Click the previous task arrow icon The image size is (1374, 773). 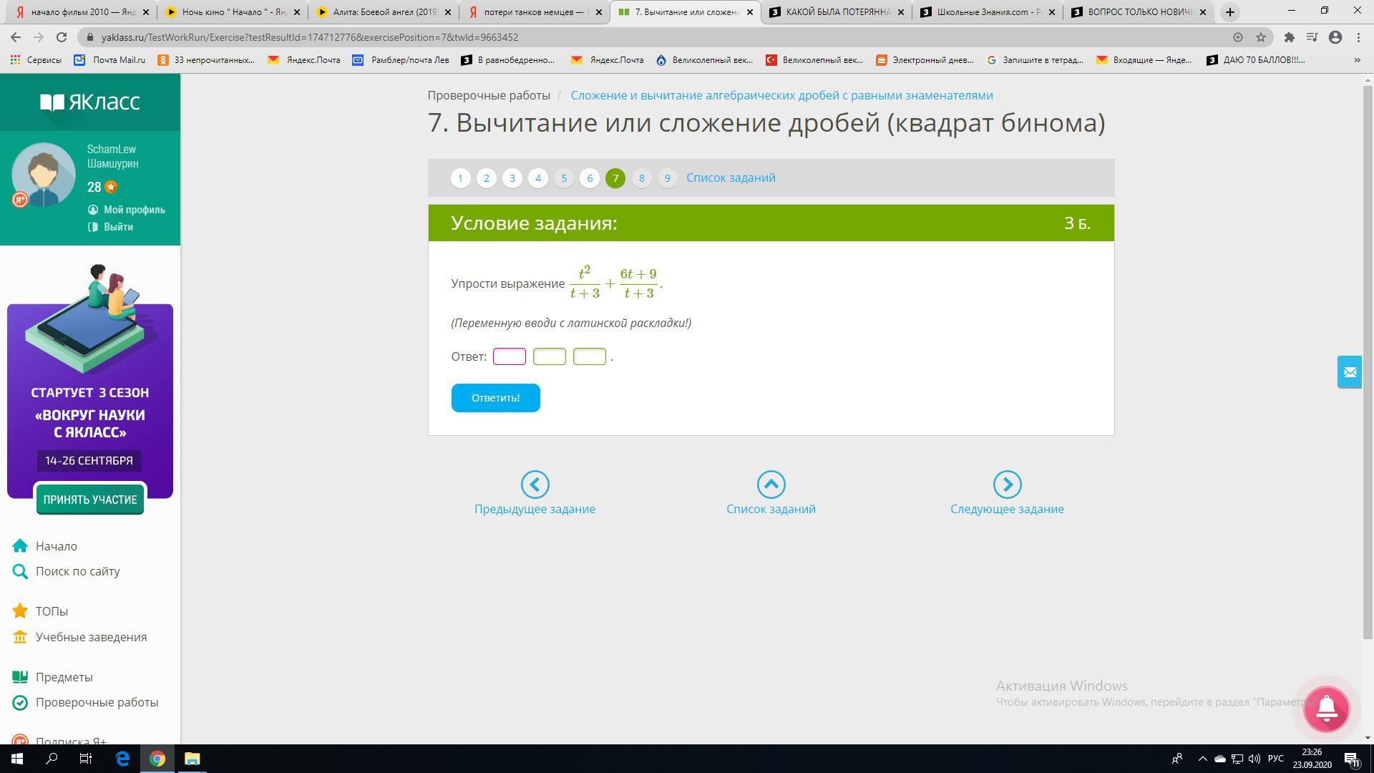pos(535,485)
